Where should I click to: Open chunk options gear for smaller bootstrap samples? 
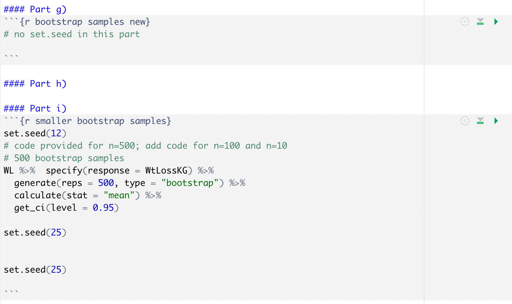tap(465, 121)
